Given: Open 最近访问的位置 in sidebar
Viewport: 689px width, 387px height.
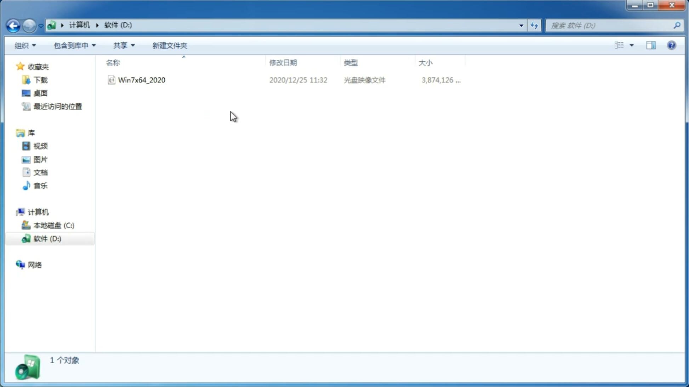Looking at the screenshot, I should pos(57,107).
